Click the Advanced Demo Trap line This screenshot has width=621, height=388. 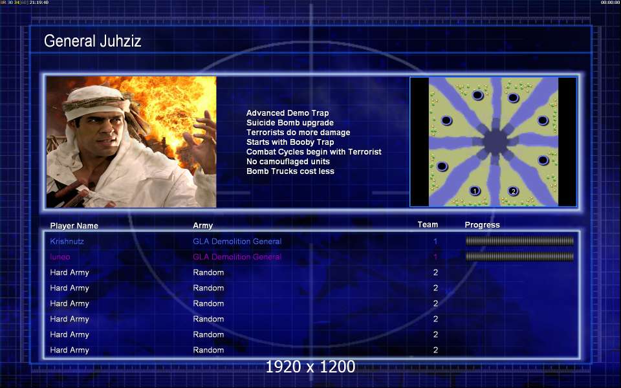coord(287,113)
